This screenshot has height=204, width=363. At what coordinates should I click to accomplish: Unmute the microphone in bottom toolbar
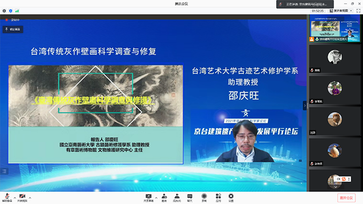pyautogui.click(x=7, y=198)
